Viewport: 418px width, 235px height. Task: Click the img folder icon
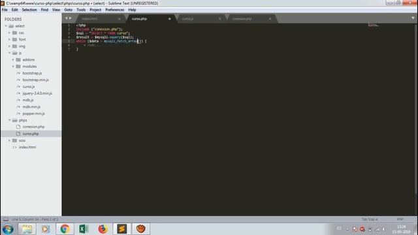14,46
